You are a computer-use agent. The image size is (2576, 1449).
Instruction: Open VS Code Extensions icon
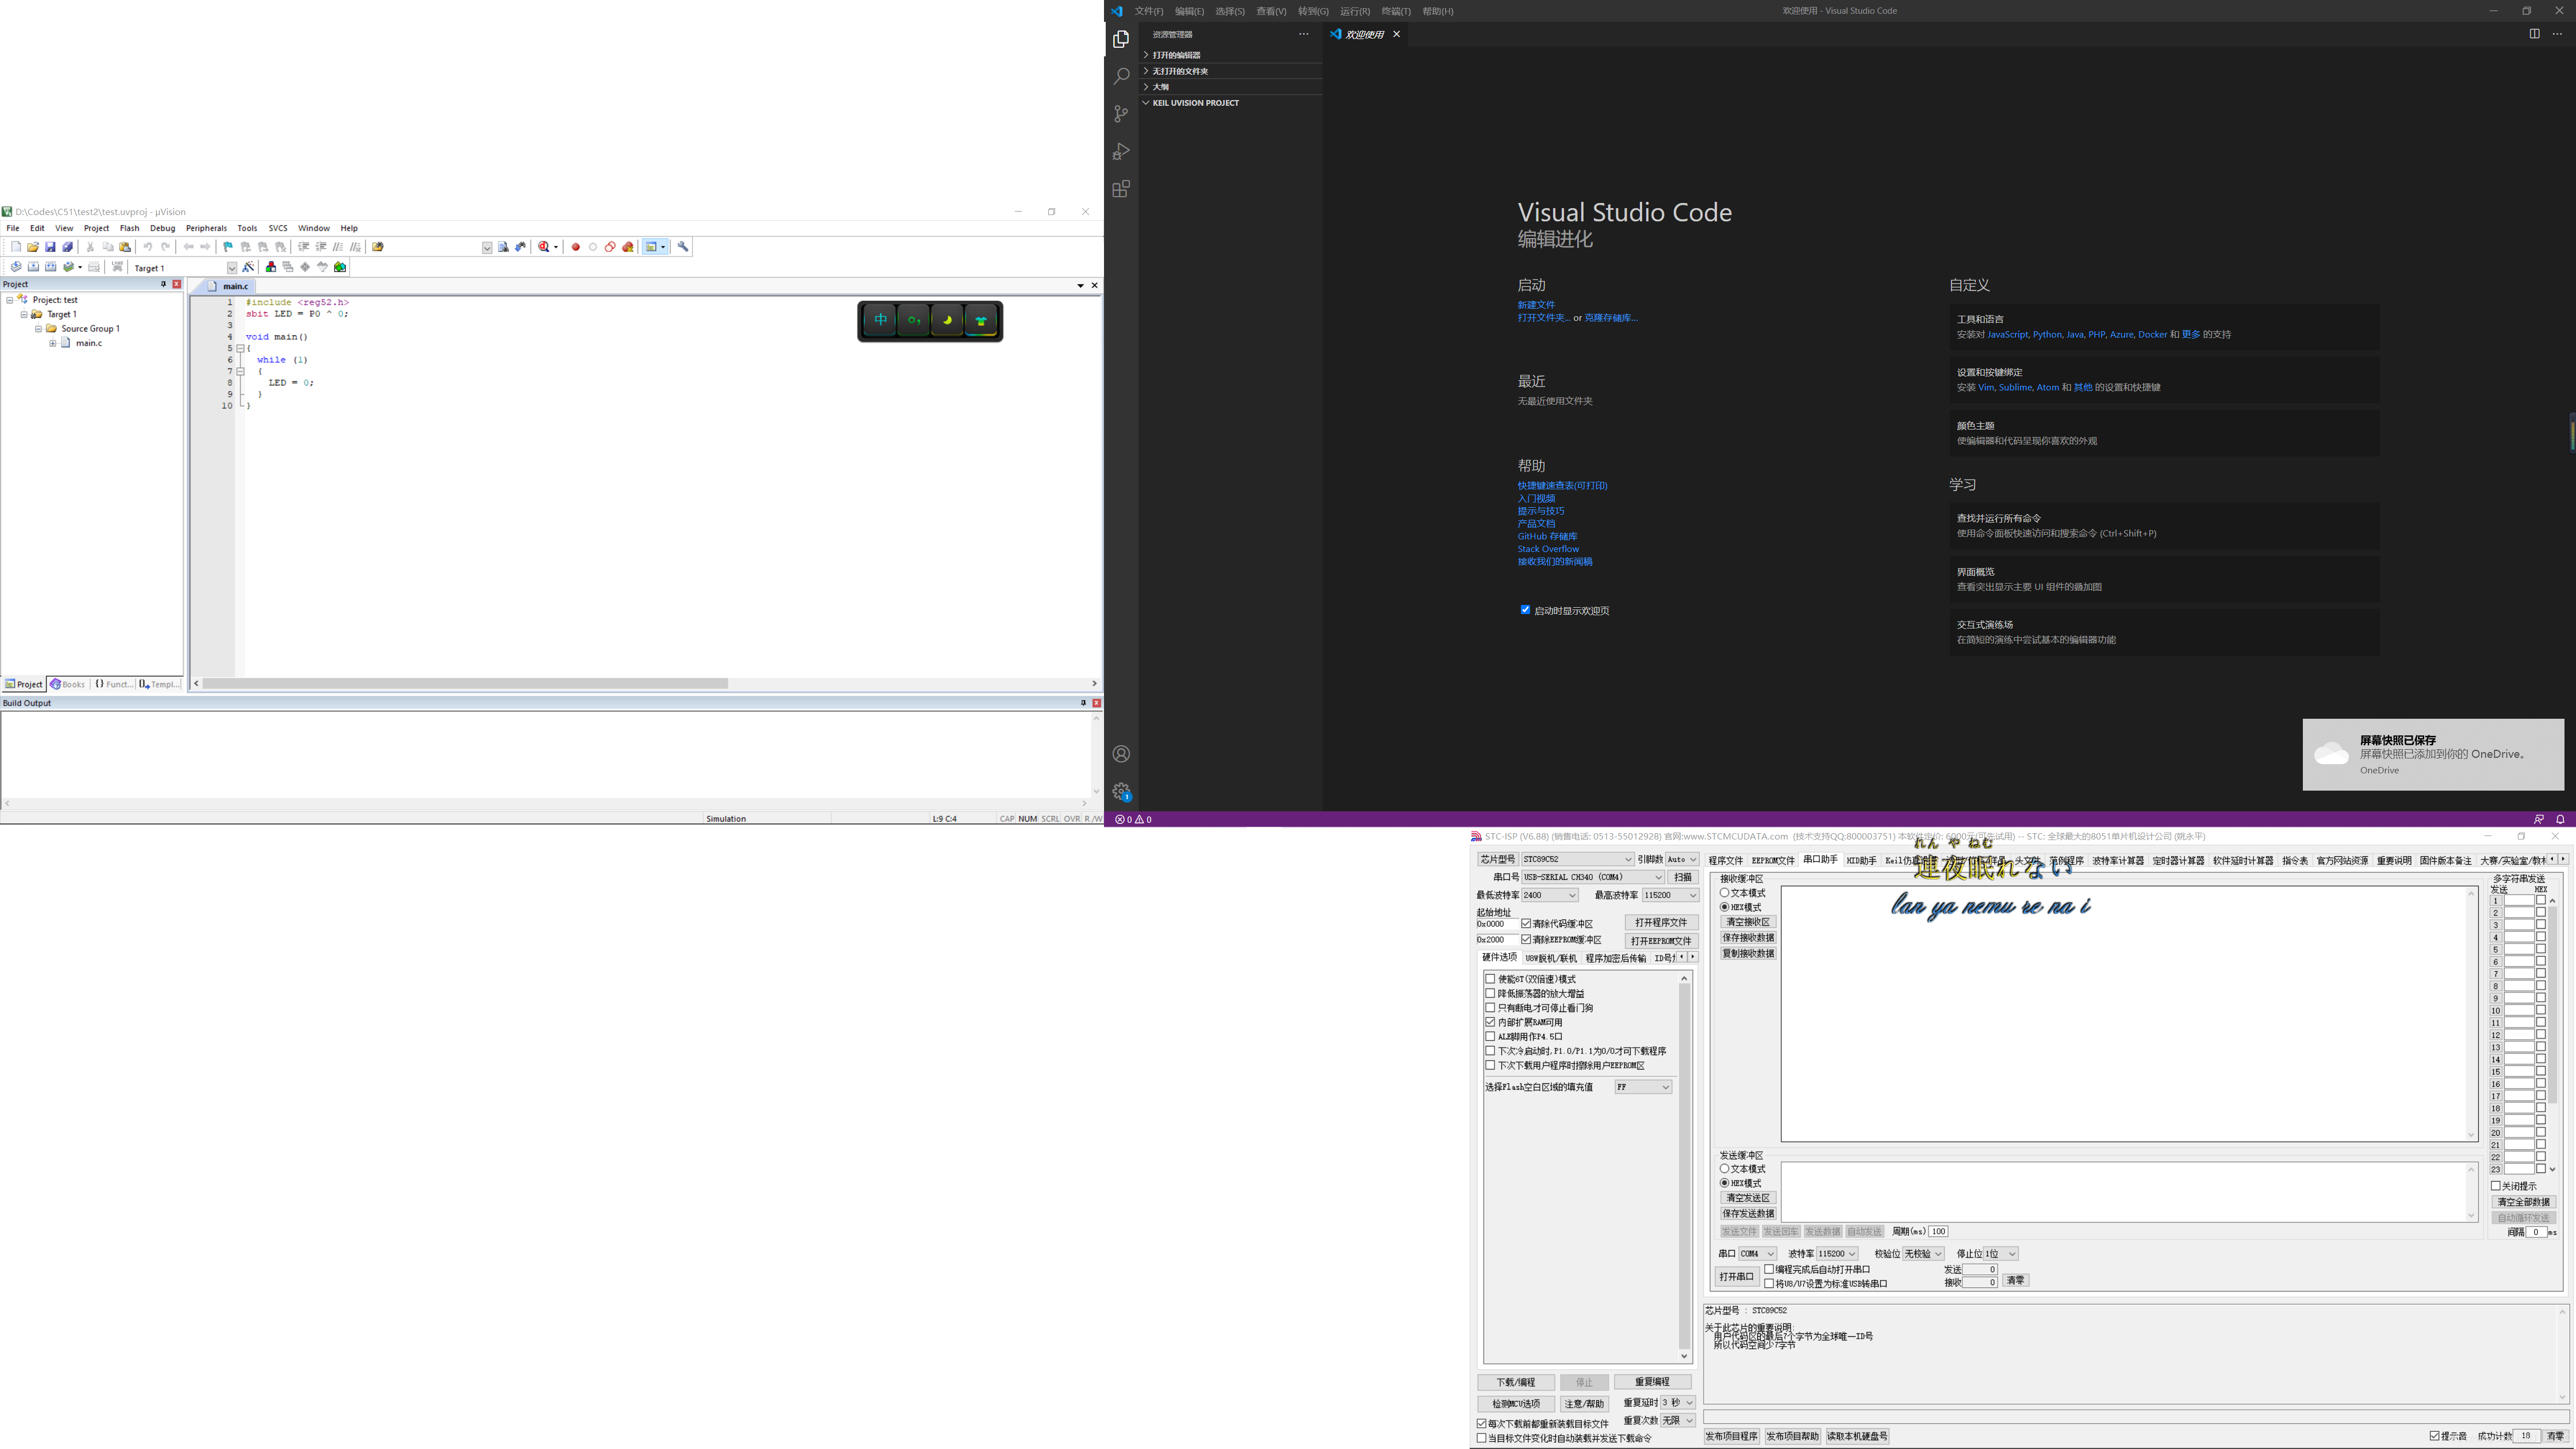(x=1121, y=189)
